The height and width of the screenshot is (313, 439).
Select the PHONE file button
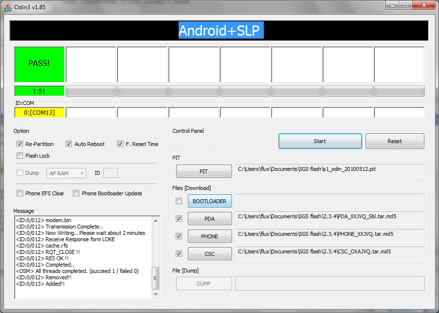click(209, 236)
